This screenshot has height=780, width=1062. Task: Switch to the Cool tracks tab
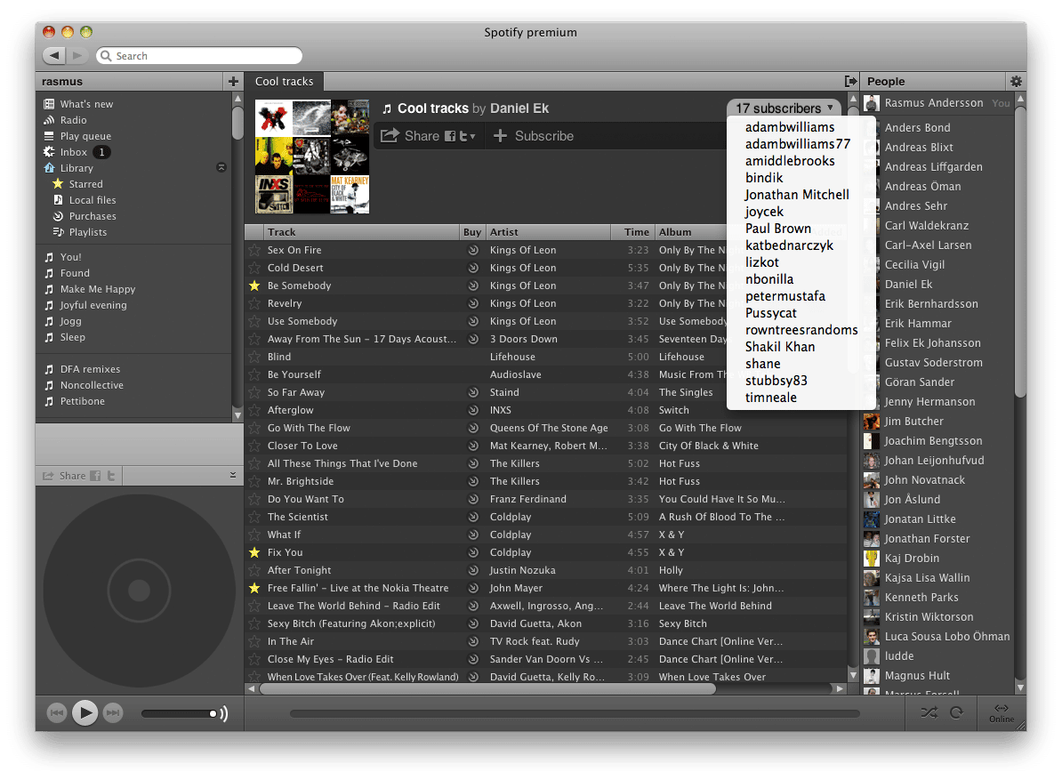tap(285, 81)
